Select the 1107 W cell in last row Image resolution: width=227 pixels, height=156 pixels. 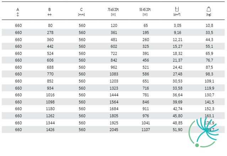(146, 130)
